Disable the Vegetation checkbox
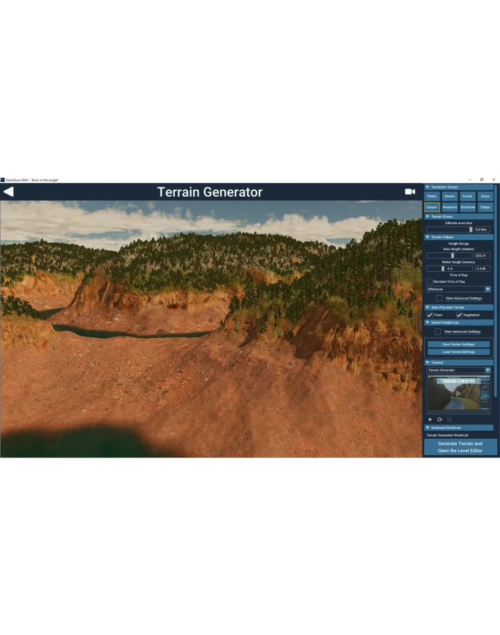Image resolution: width=500 pixels, height=635 pixels. pyautogui.click(x=459, y=315)
